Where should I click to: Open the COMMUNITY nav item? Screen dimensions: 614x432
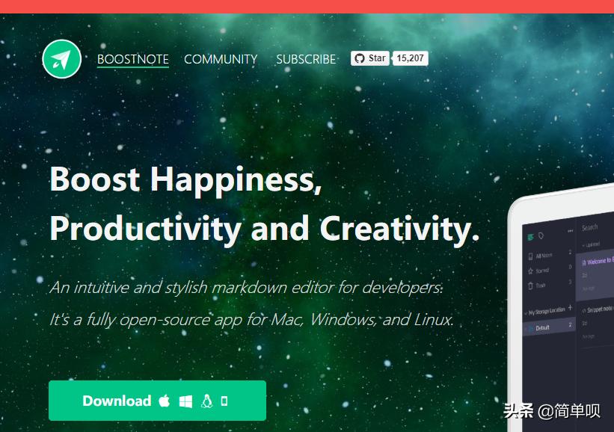pos(221,60)
